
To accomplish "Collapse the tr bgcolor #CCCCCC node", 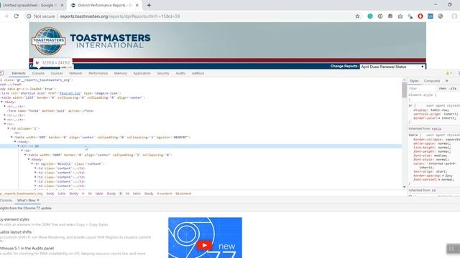I will click(32, 164).
